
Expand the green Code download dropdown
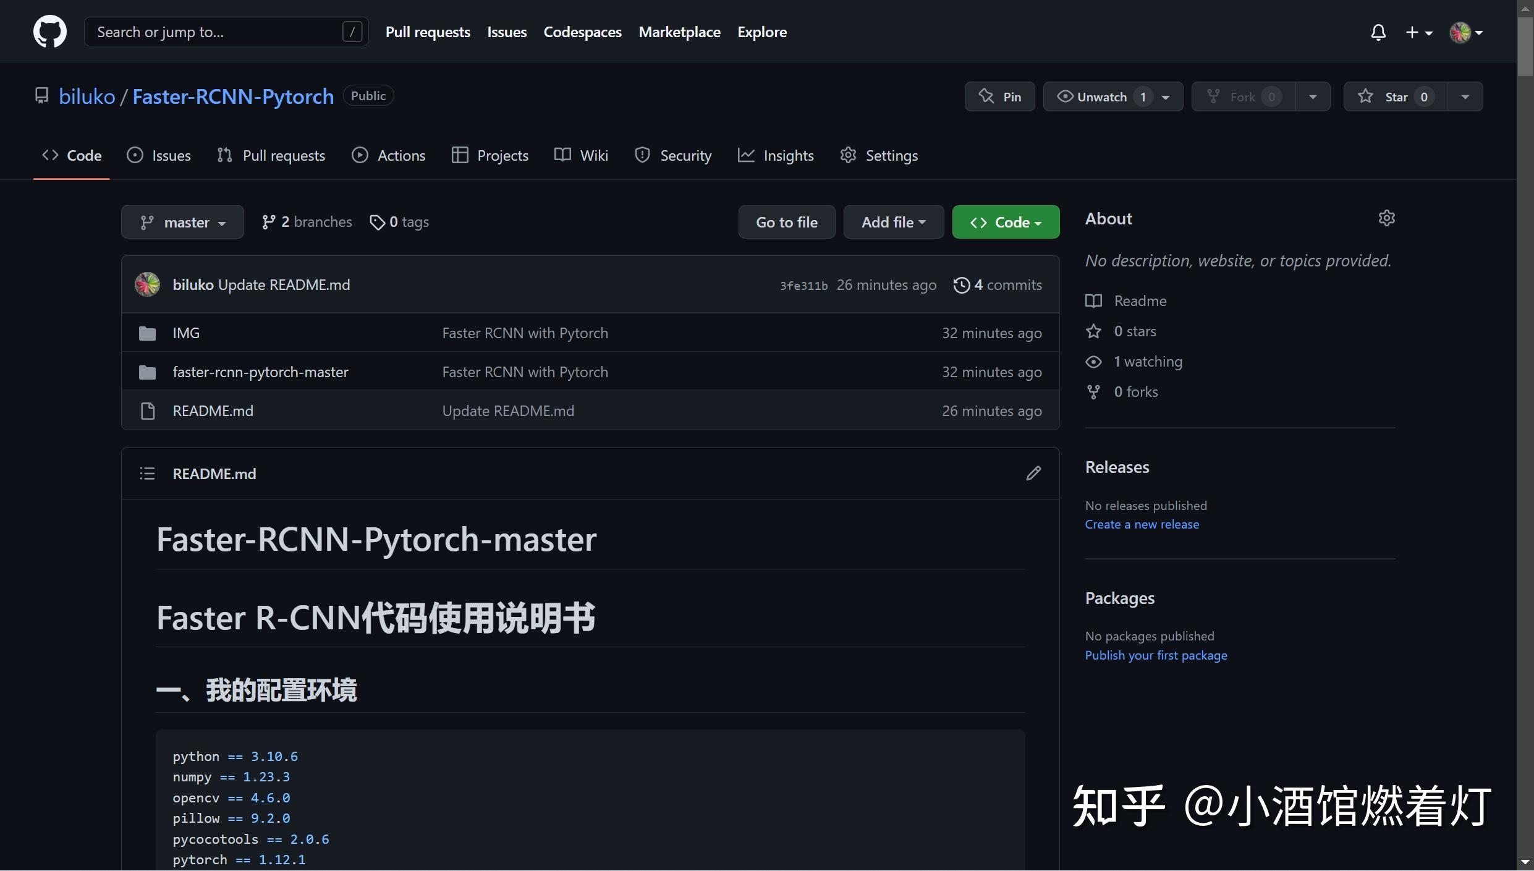(x=1005, y=221)
